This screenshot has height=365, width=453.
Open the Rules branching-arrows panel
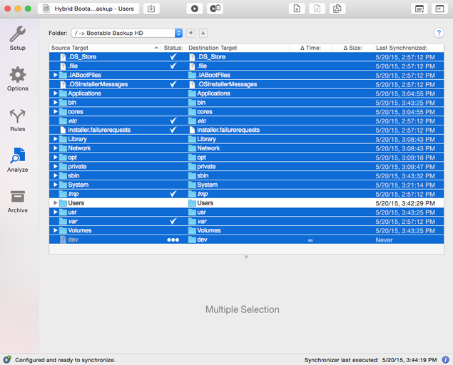coord(18,120)
